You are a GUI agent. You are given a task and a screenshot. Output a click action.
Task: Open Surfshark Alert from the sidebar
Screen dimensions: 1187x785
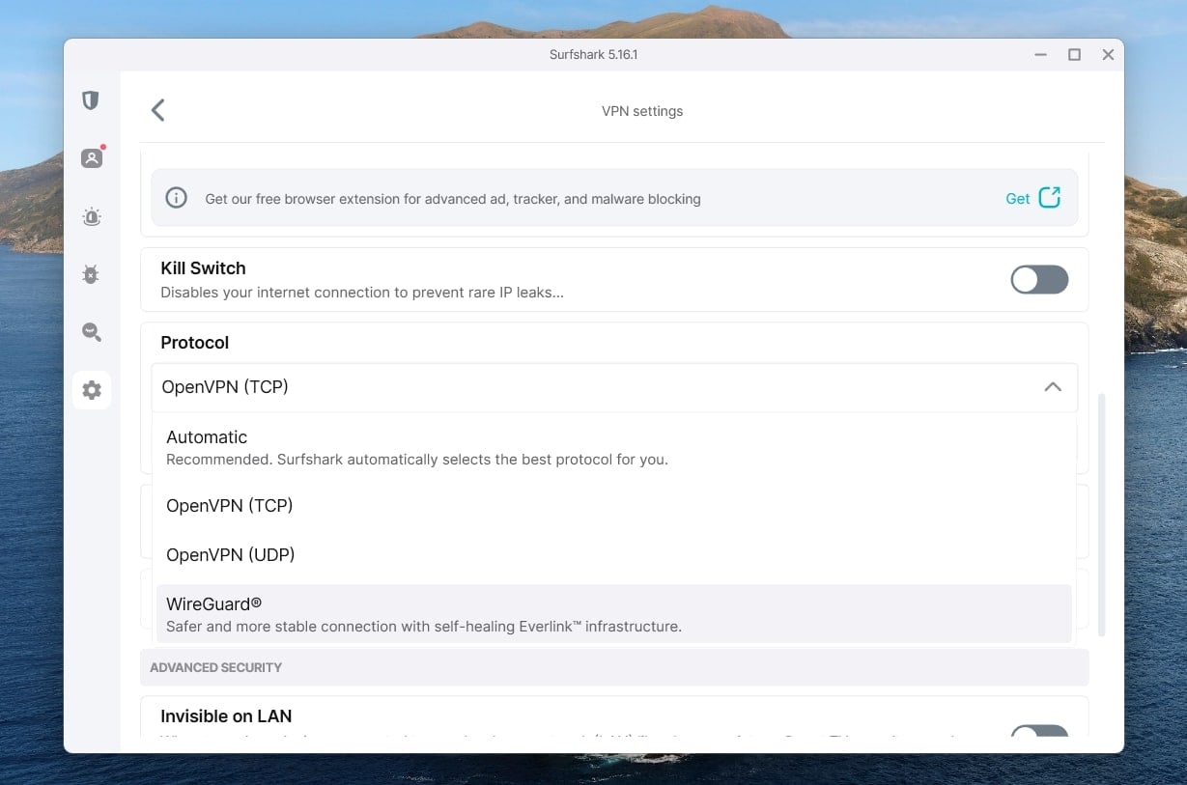click(91, 216)
